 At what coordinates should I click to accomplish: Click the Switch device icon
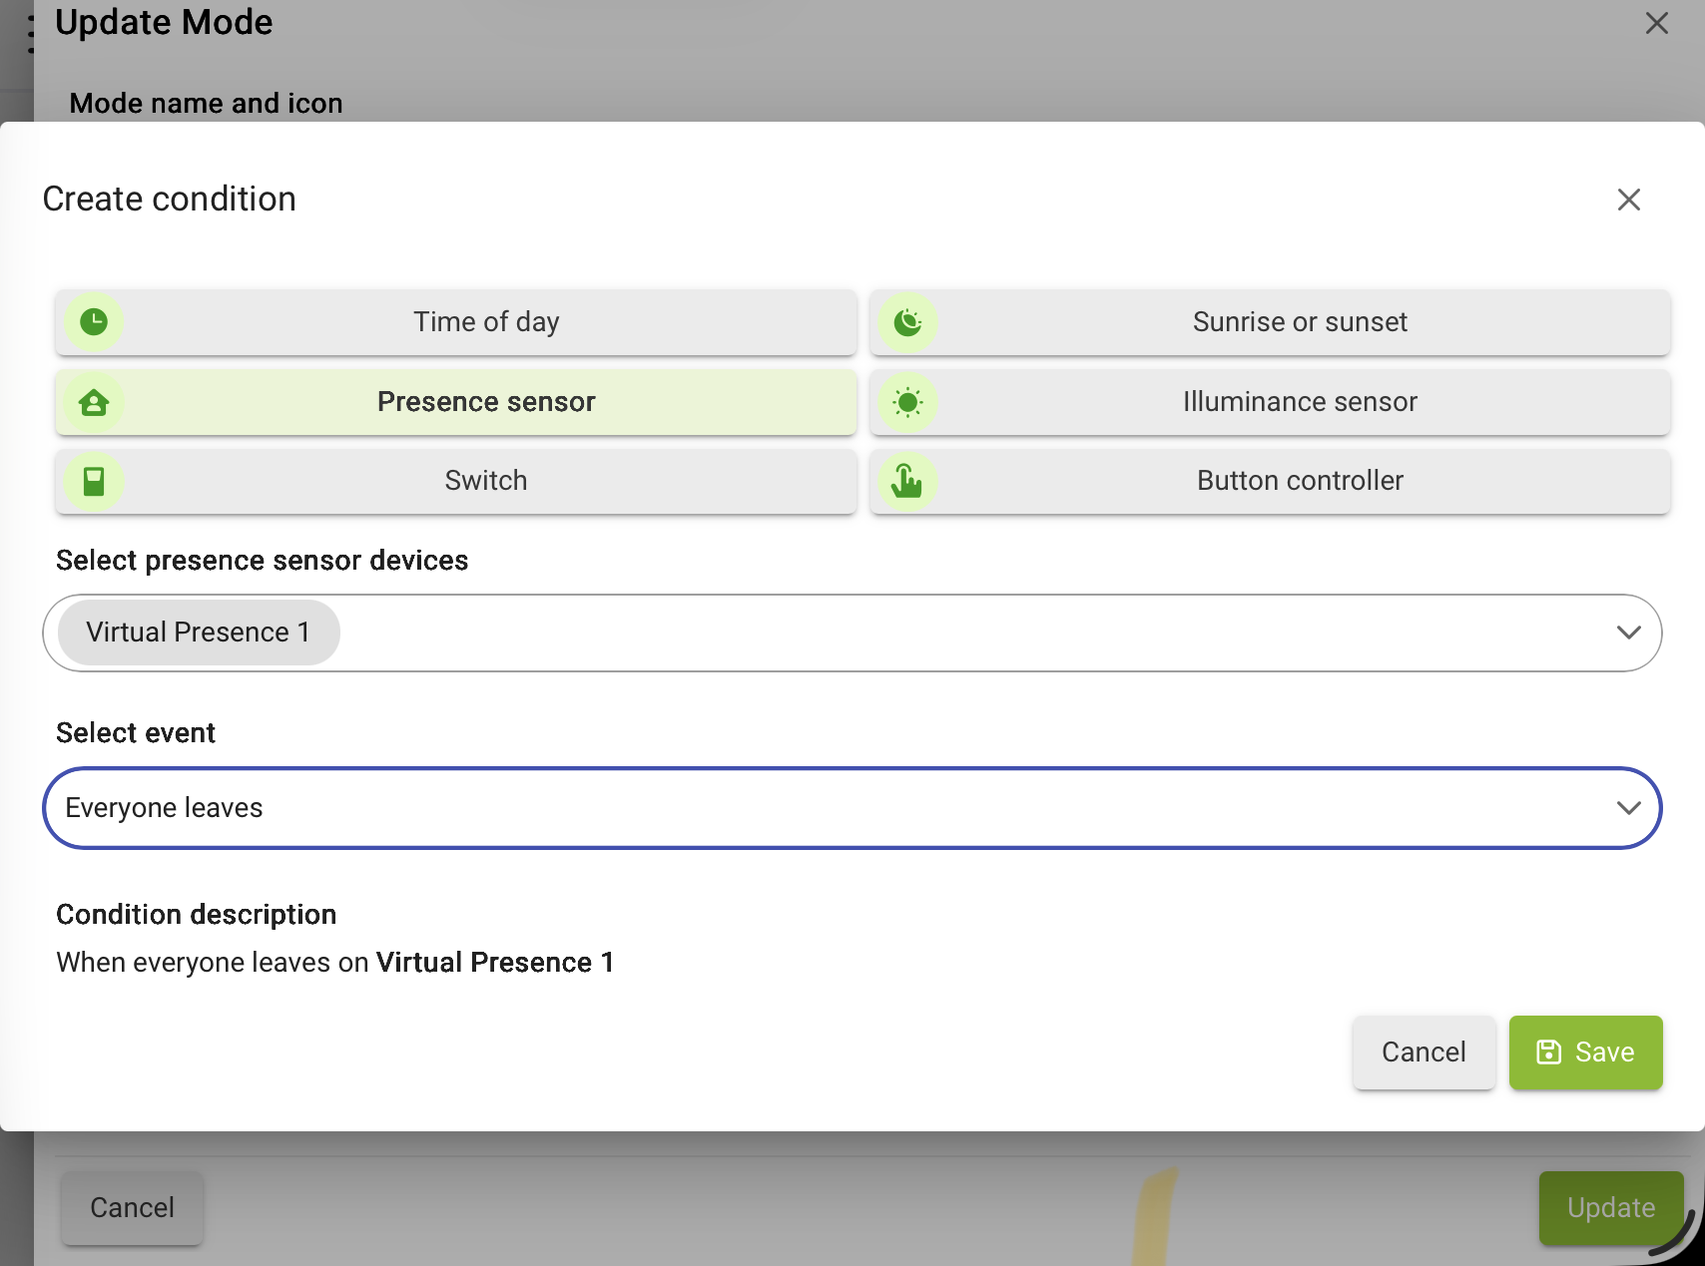click(94, 481)
